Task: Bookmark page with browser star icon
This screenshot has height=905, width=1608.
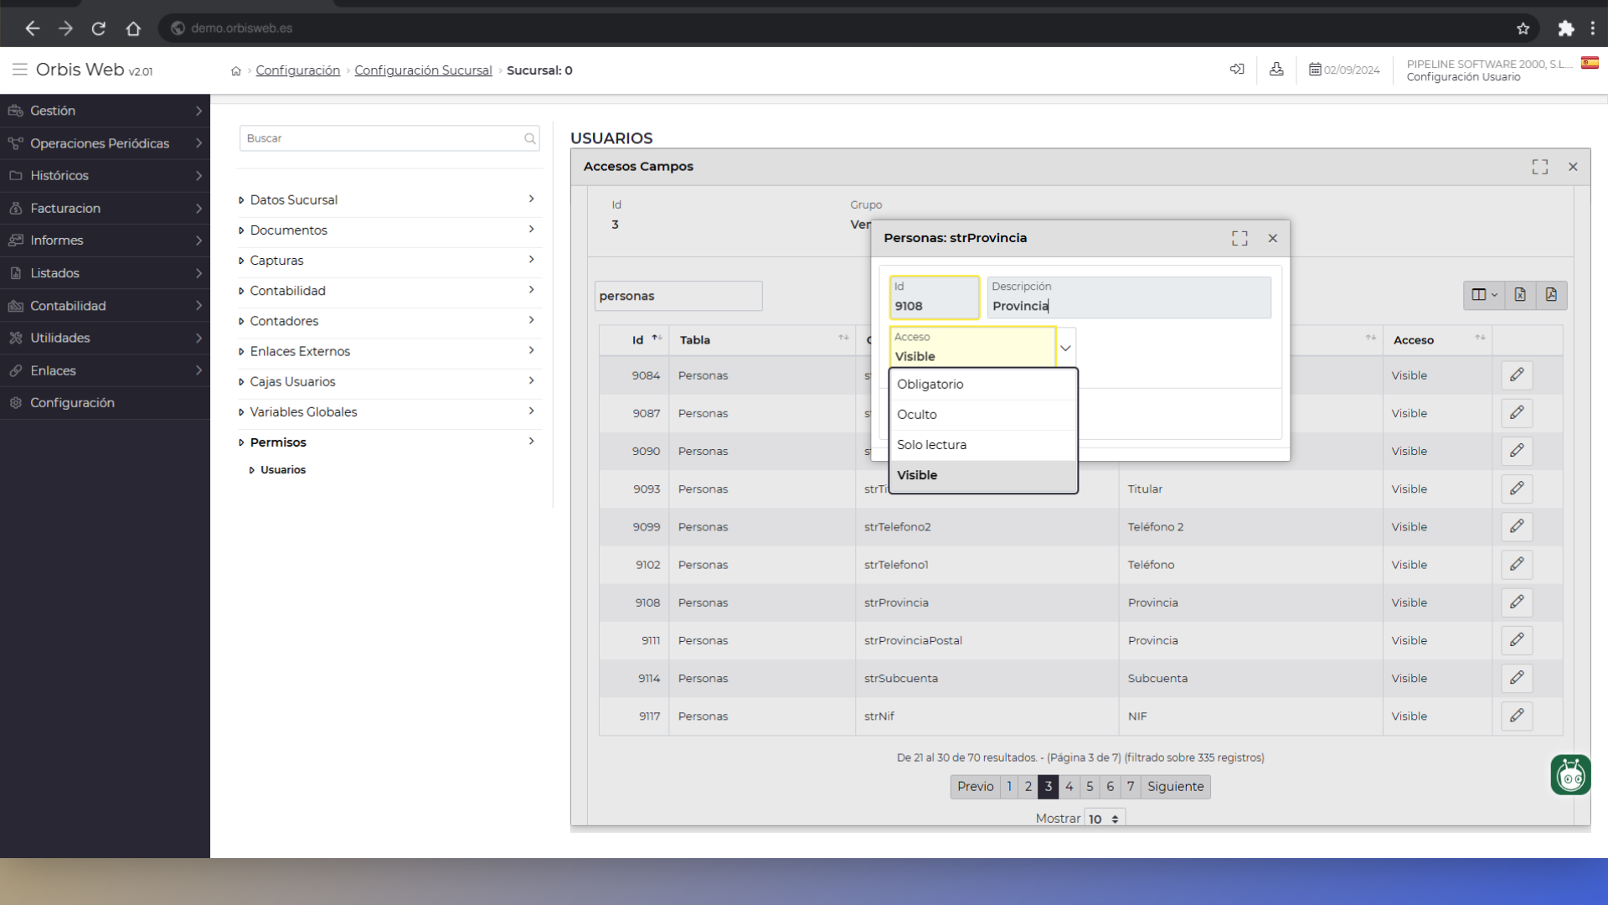Action: click(x=1523, y=28)
